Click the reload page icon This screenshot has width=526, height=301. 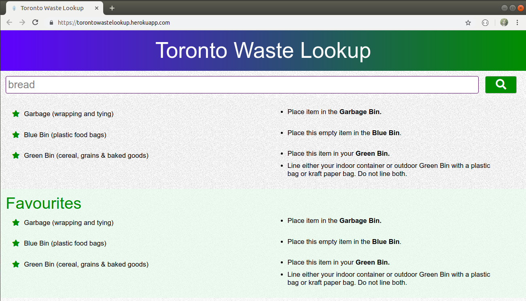(35, 22)
